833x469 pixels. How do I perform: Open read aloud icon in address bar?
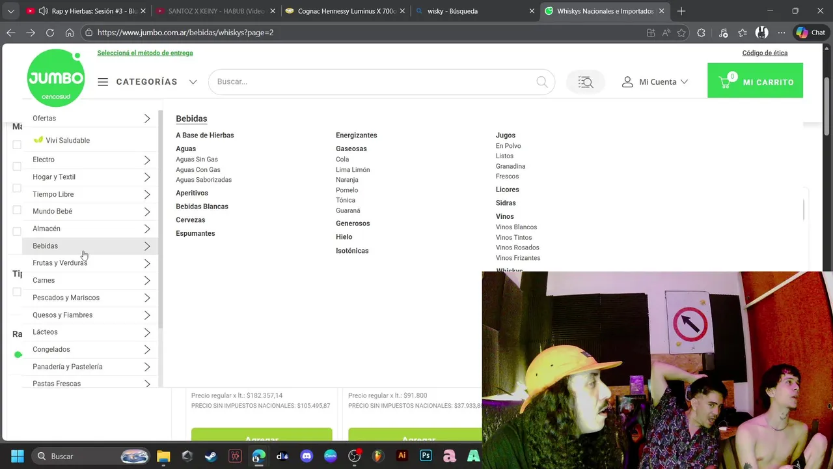666,33
